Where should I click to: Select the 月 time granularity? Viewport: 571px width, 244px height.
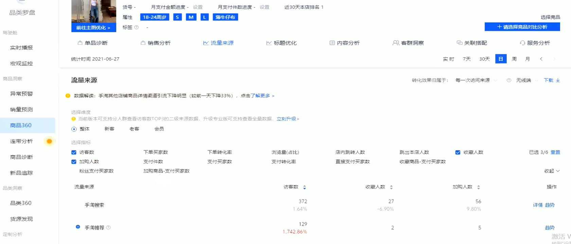[x=528, y=59]
